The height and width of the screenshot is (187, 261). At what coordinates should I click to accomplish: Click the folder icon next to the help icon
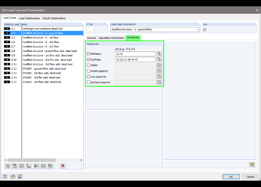coord(13,176)
